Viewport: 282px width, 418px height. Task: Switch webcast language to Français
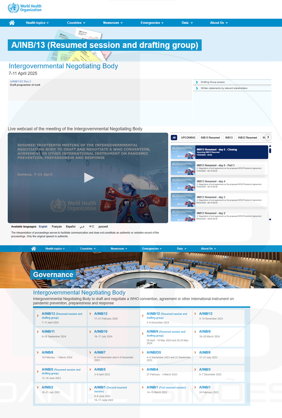click(57, 227)
